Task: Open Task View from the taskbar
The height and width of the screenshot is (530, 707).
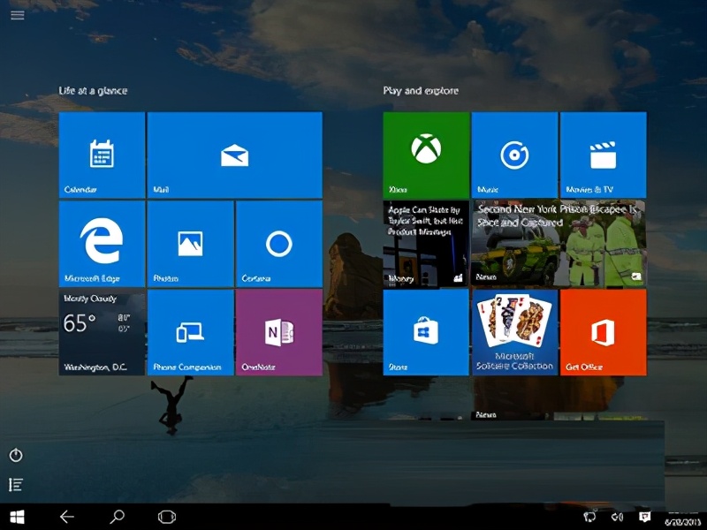Action: point(165,516)
